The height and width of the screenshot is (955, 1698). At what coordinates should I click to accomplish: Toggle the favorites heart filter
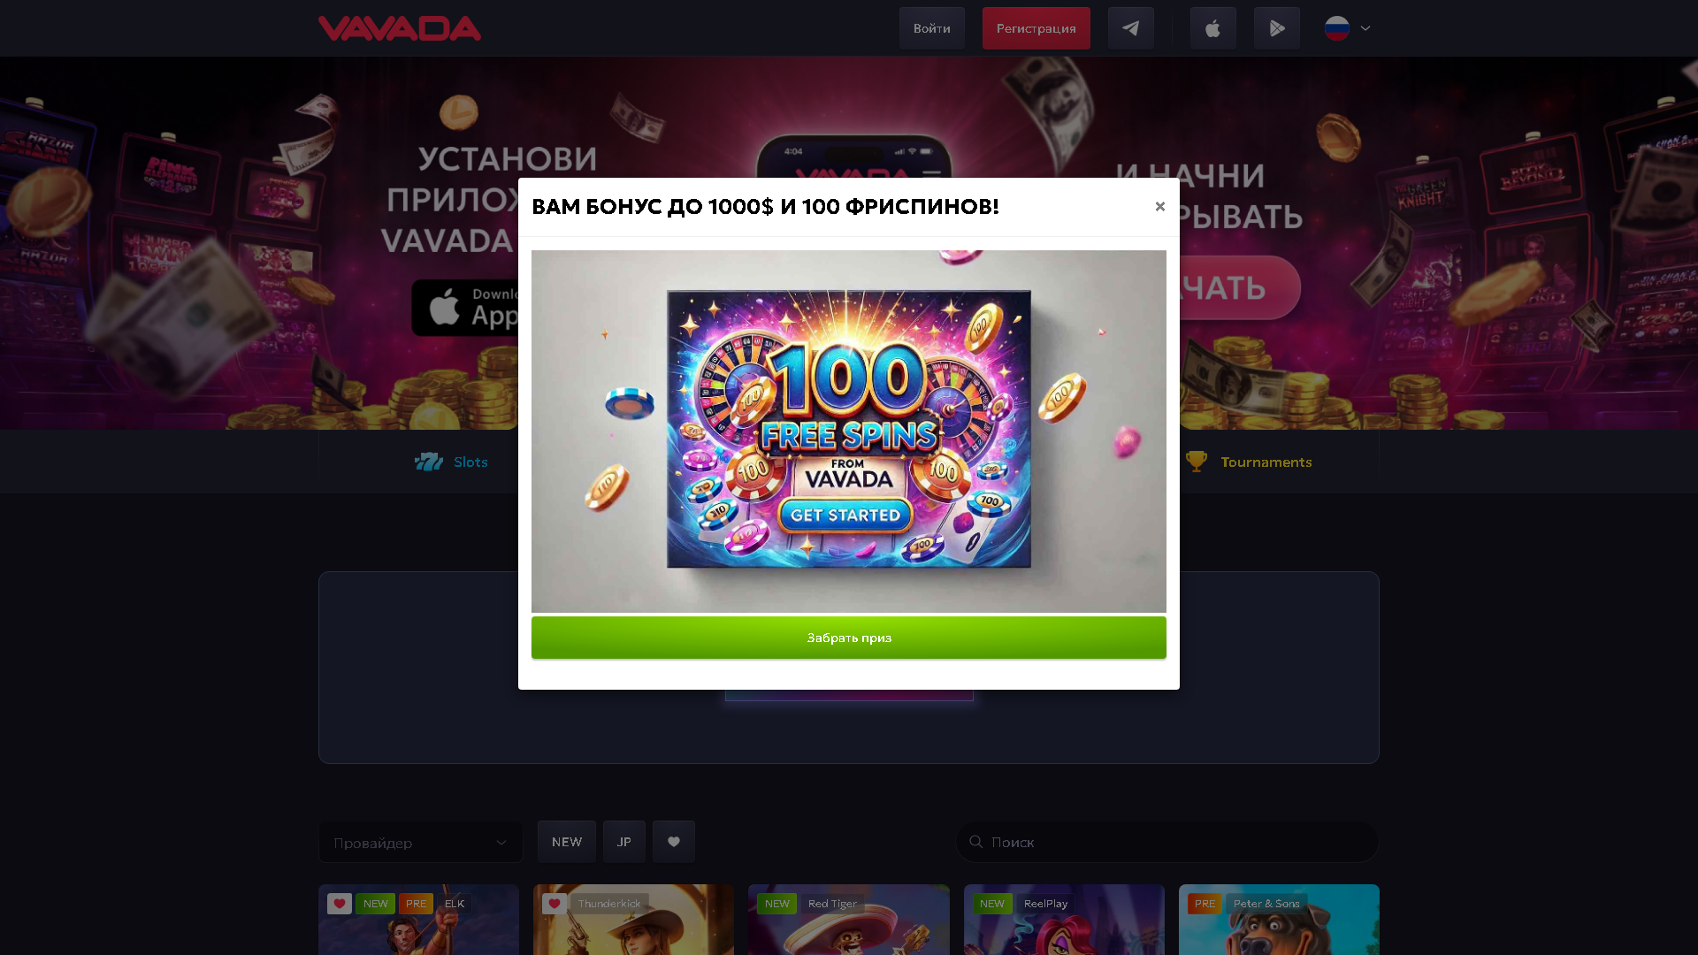[x=674, y=842]
